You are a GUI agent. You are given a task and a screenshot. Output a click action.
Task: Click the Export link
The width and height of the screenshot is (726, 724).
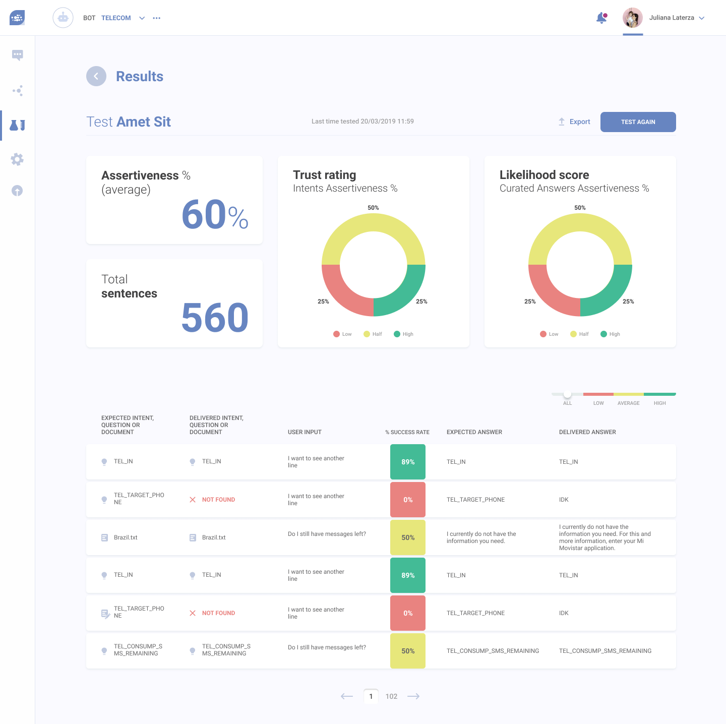(574, 122)
